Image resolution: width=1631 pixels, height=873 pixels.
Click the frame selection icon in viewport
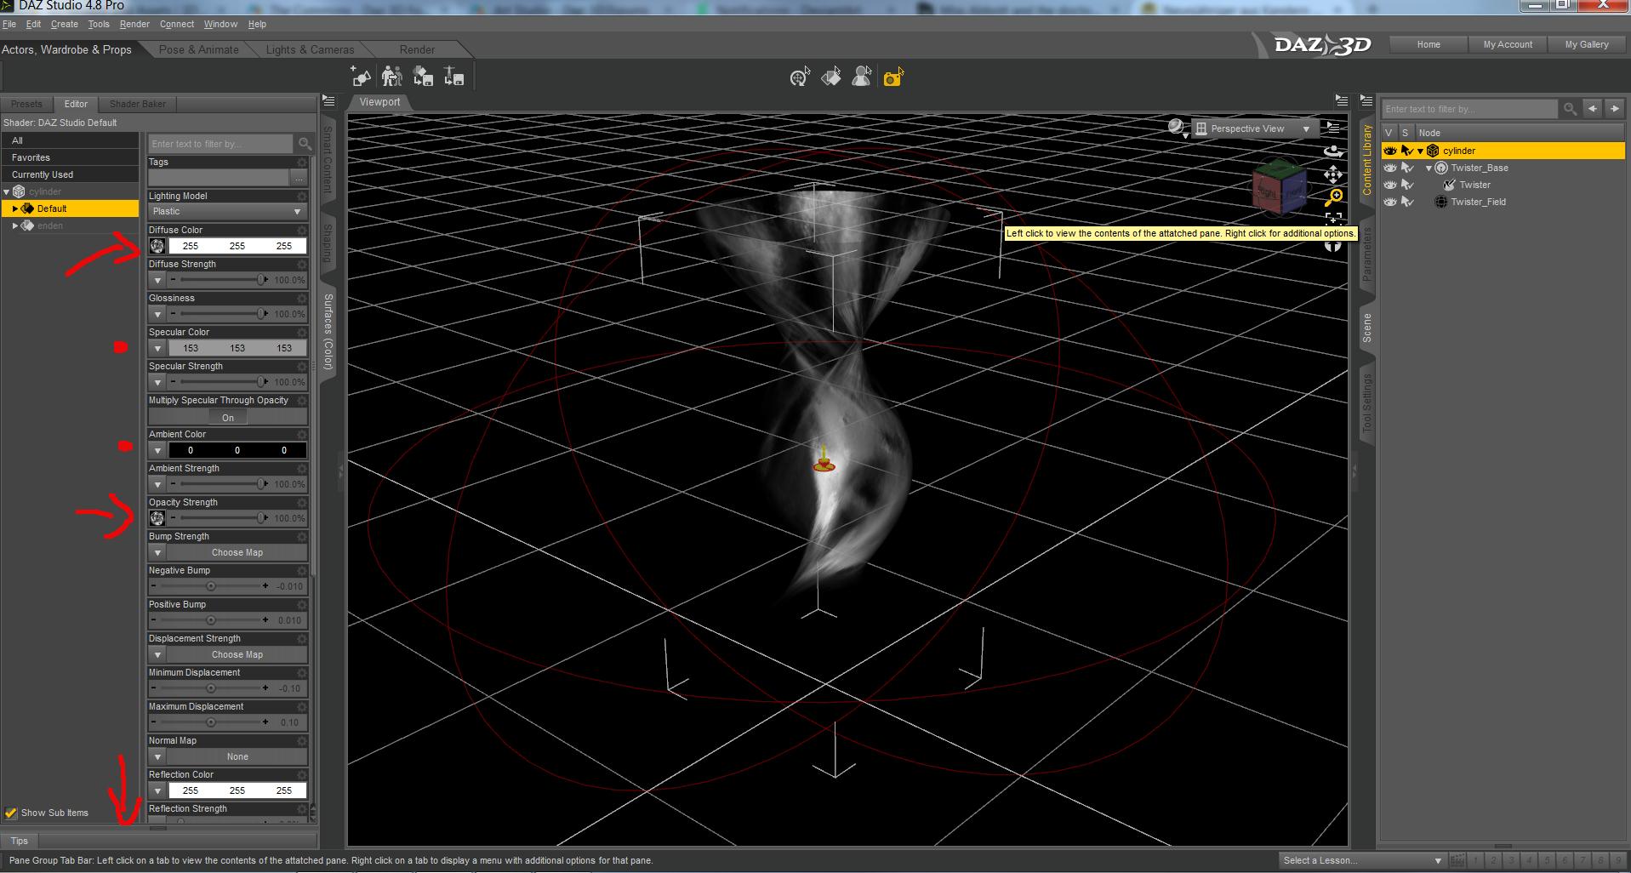[1333, 220]
